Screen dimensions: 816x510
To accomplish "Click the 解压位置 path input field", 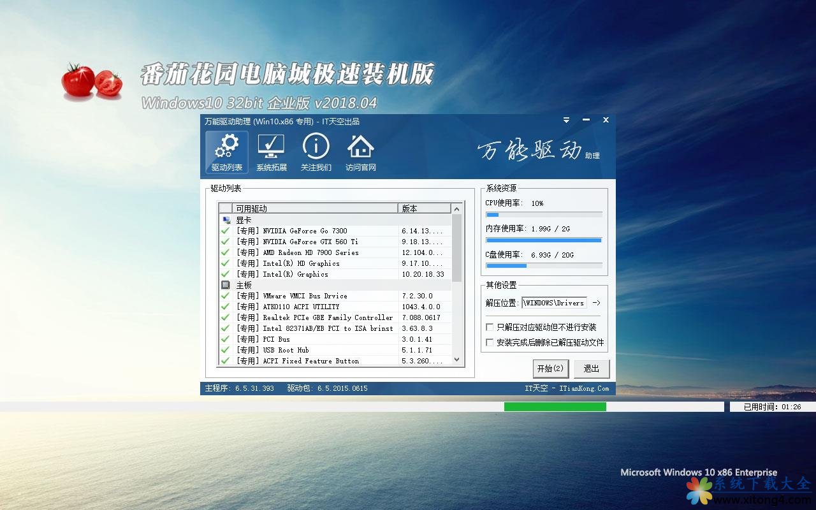I will [554, 303].
